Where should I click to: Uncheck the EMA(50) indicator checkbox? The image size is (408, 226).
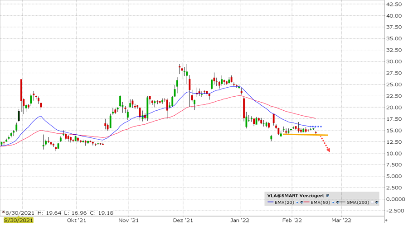tap(333, 202)
